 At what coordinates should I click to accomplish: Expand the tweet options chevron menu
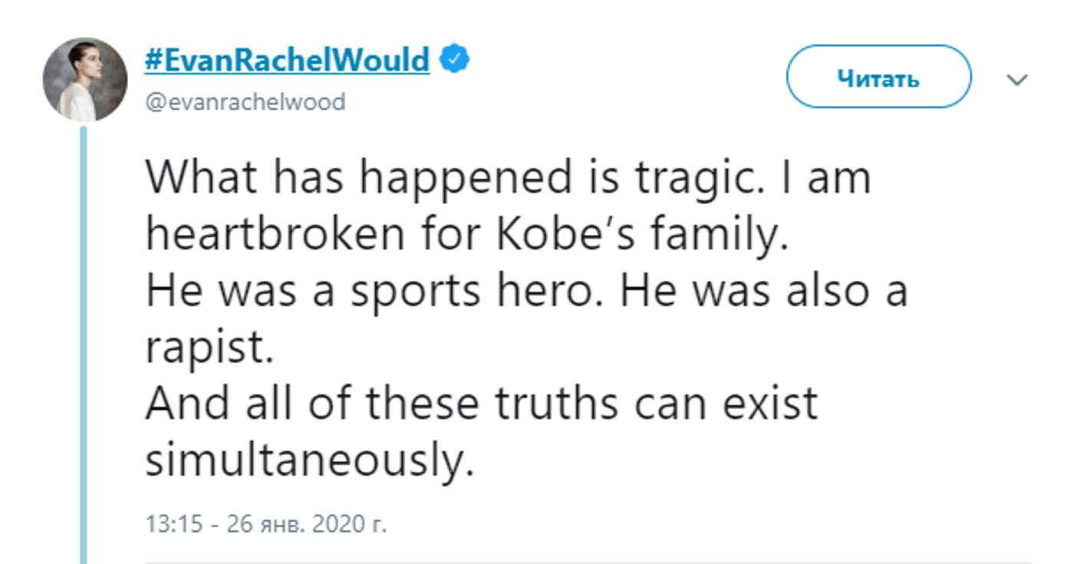tap(1017, 80)
